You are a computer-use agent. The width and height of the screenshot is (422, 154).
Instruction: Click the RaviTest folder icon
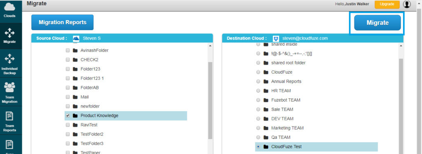tap(75, 125)
